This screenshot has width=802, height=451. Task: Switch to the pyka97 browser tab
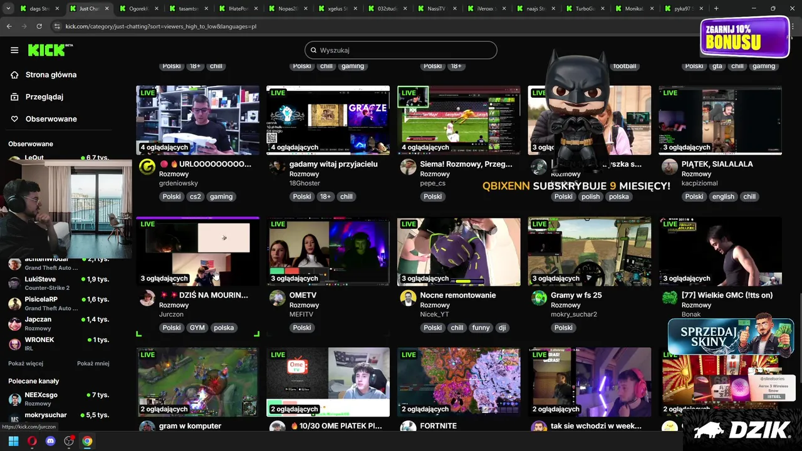click(x=684, y=9)
